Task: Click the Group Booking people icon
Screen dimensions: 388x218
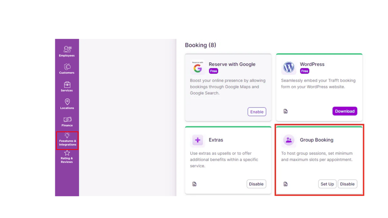Action: (x=288, y=140)
